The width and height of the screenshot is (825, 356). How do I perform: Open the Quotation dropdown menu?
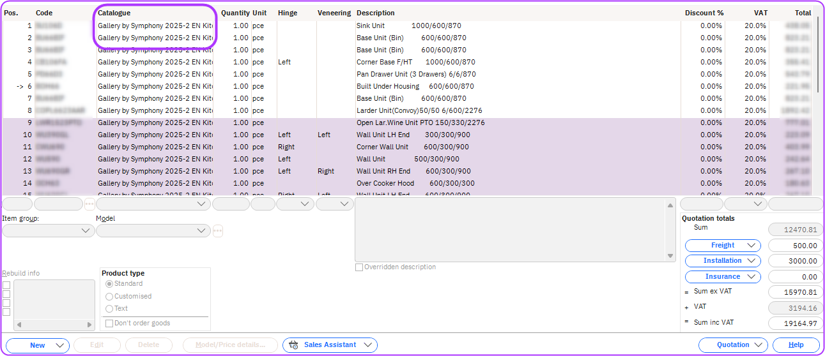tap(733, 345)
